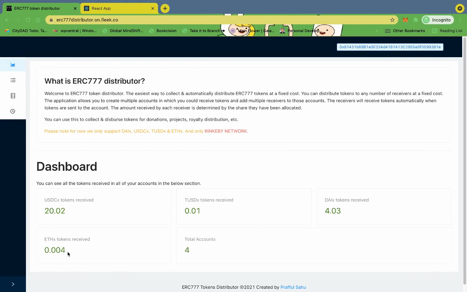Viewport: 467px width, 292px height.
Task: Click the page vertical scrollbar
Action: (465, 161)
